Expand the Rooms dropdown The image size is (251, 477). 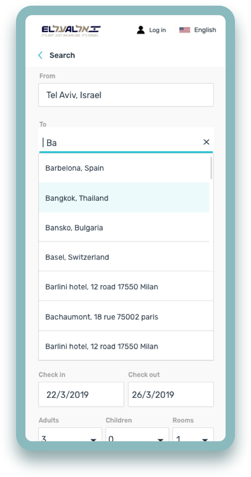[193, 435]
